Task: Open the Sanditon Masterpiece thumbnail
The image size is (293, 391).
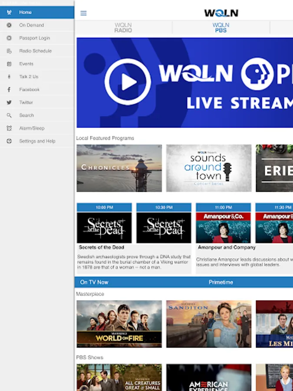Action: (209, 324)
